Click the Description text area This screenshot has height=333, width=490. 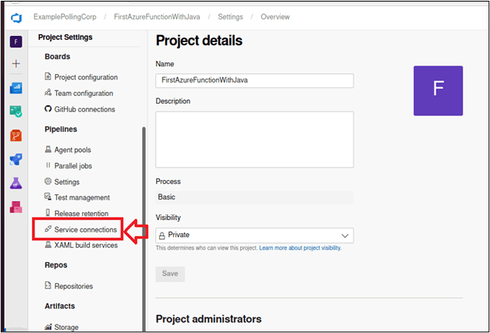[254, 140]
